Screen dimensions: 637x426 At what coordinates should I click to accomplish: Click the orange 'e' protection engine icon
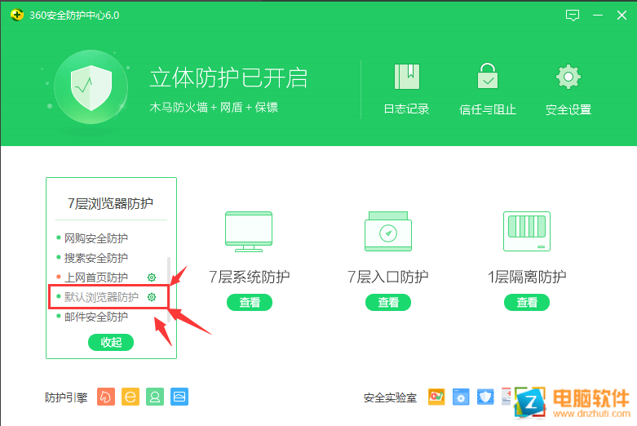point(130,397)
